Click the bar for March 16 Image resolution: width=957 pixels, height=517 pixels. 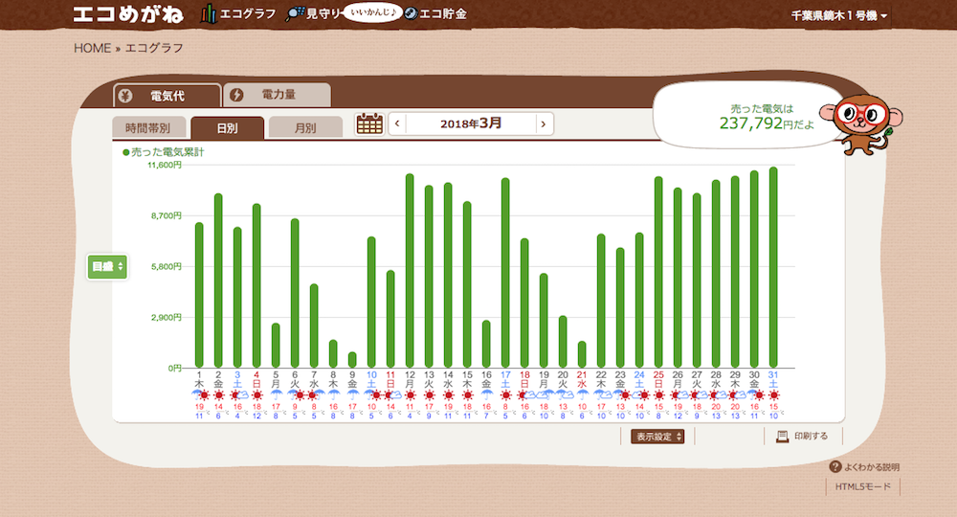pyautogui.click(x=486, y=344)
